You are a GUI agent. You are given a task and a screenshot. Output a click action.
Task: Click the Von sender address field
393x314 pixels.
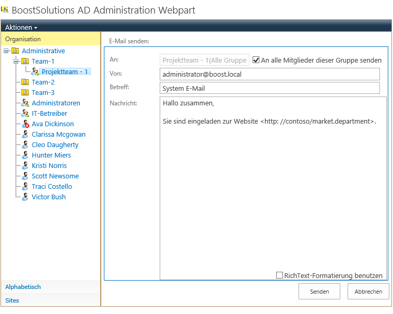(269, 75)
